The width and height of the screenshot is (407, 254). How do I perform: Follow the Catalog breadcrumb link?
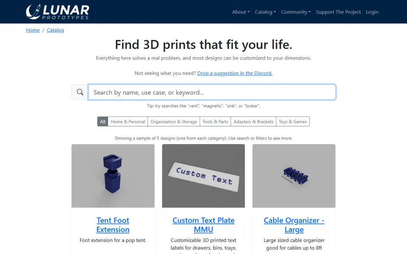(x=55, y=30)
